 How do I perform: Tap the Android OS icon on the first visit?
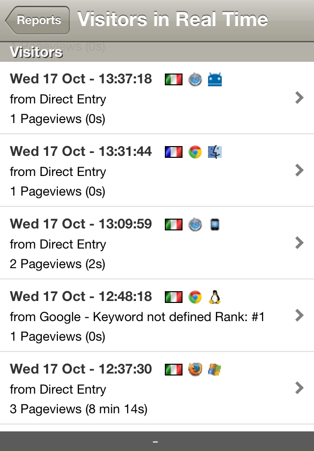215,79
